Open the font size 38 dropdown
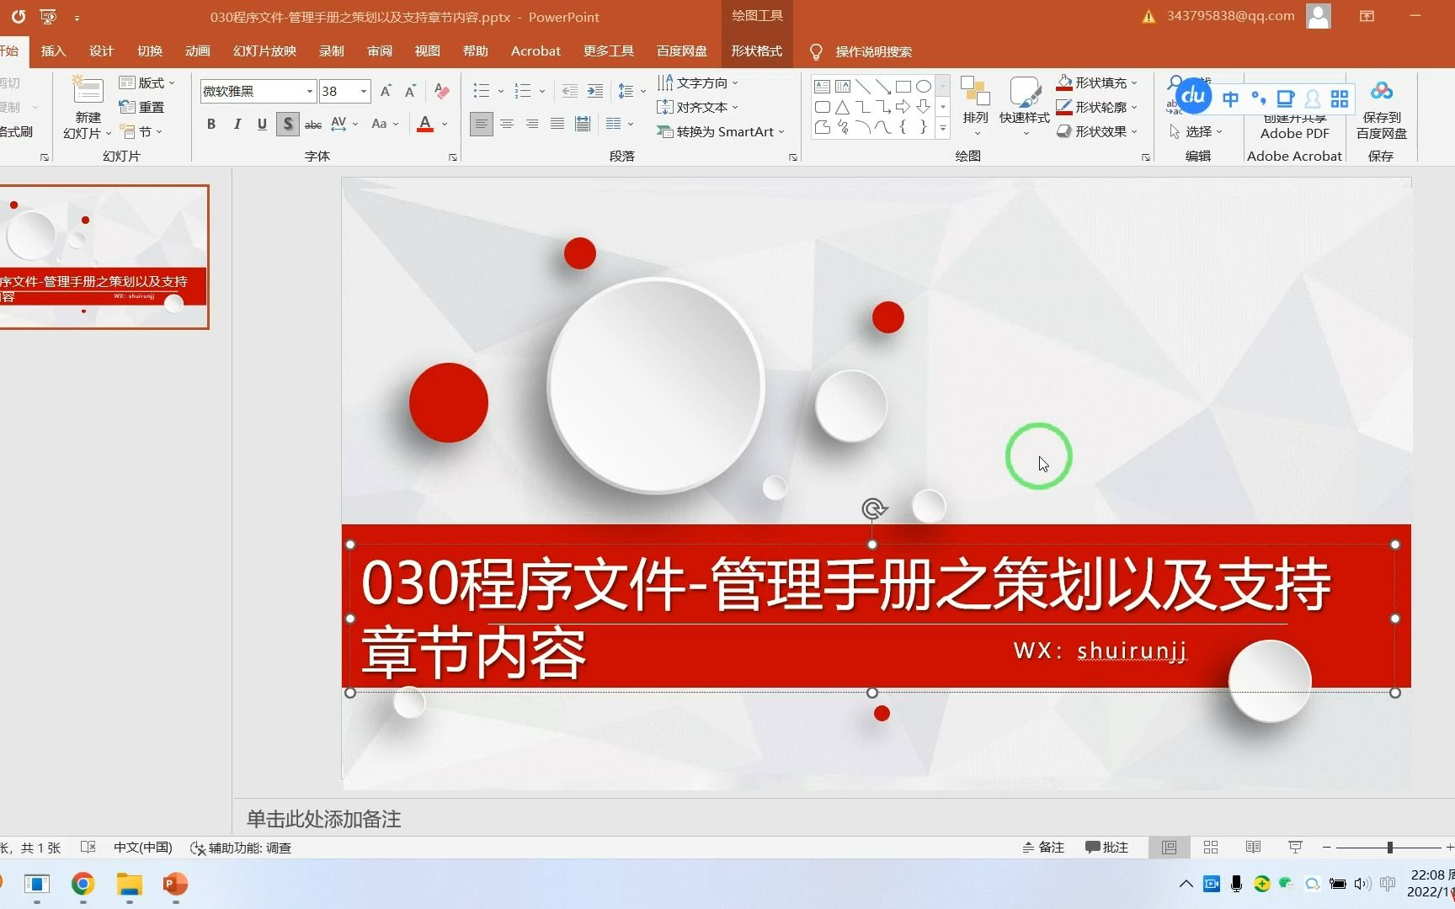Image resolution: width=1455 pixels, height=909 pixels. tap(364, 91)
